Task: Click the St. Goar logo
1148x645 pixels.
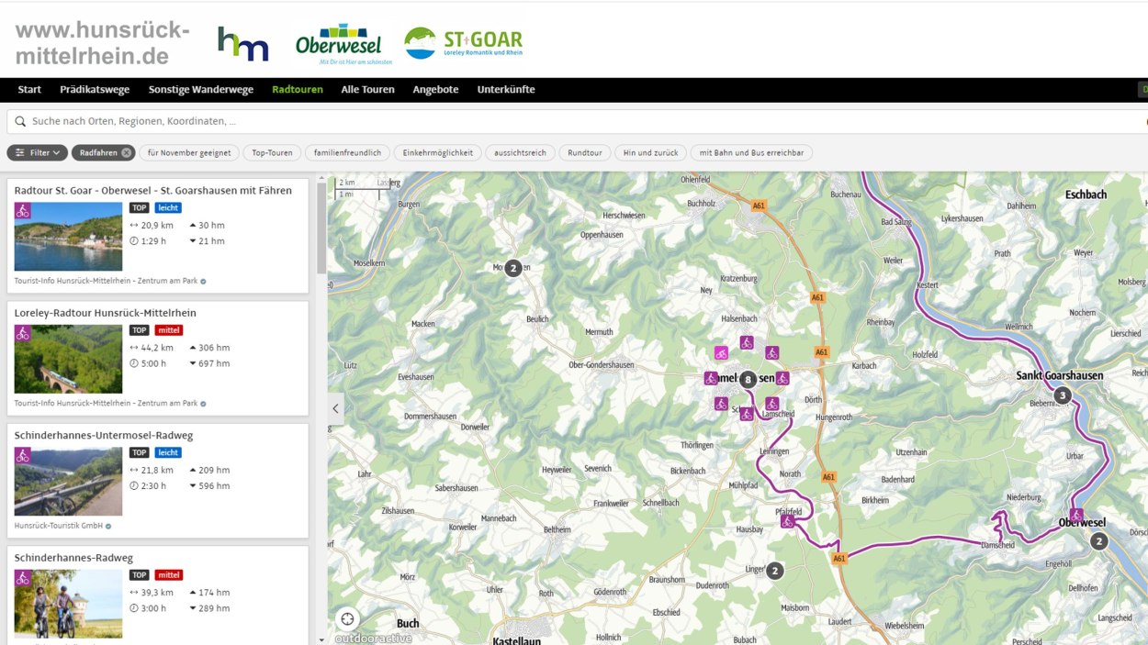Action: (464, 43)
